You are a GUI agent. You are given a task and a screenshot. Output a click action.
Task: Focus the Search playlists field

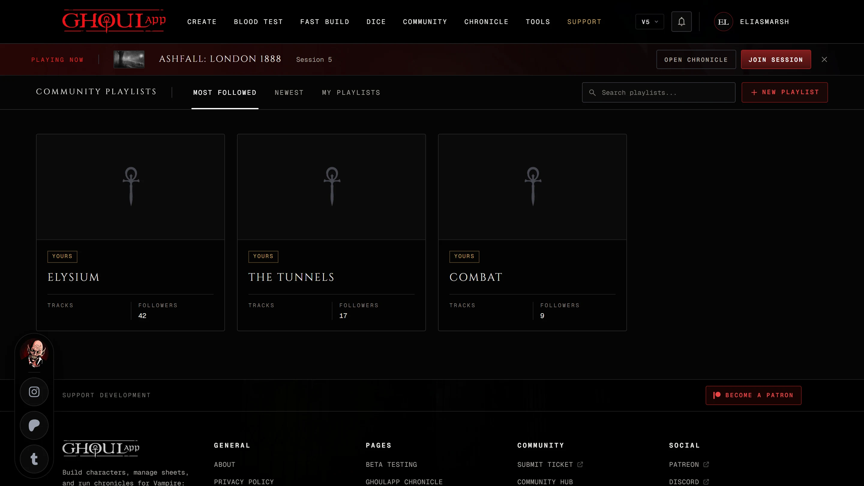(x=659, y=93)
